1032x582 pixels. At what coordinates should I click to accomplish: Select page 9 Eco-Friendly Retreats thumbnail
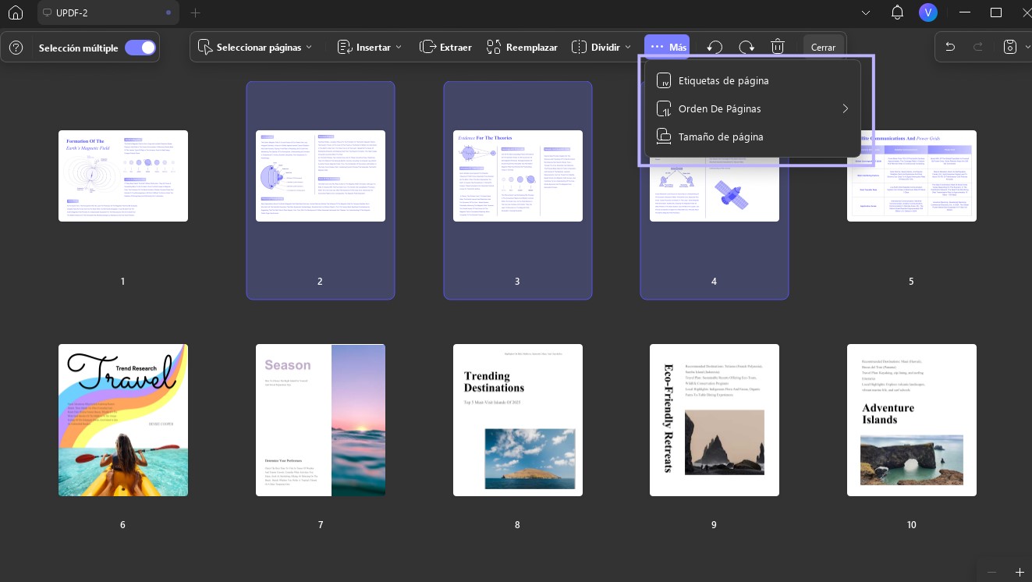[715, 421]
